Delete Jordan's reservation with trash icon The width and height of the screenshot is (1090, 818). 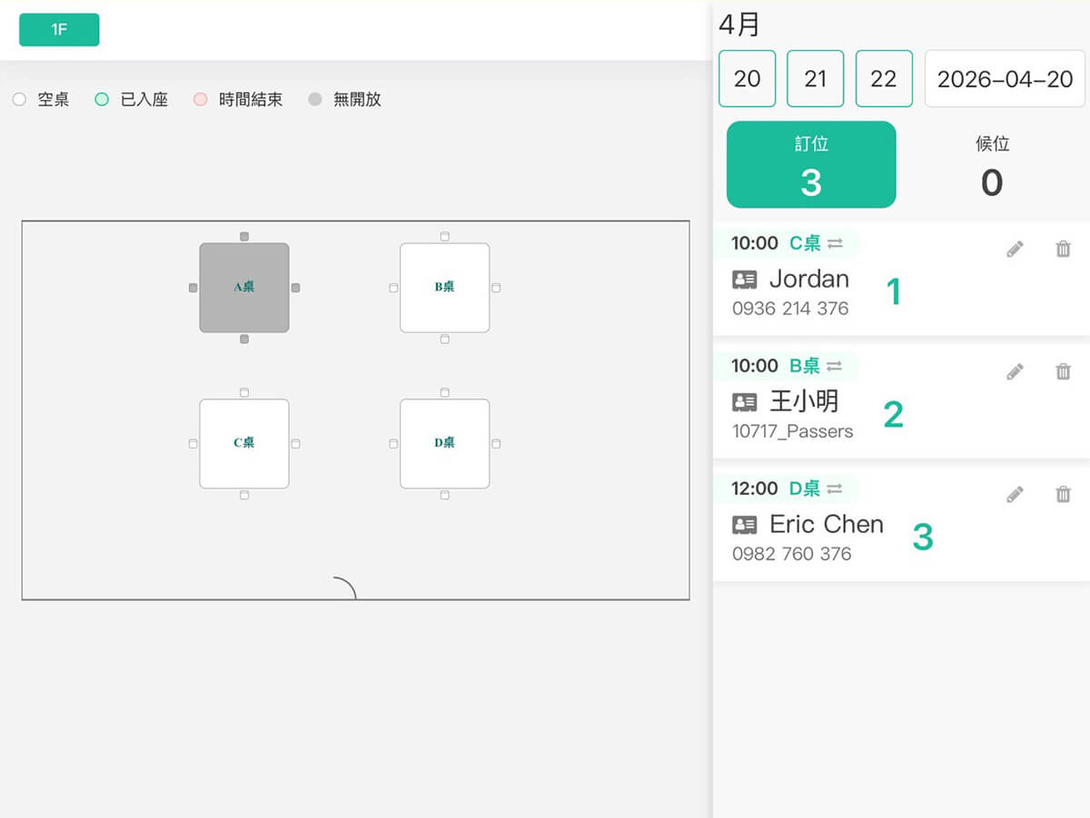pos(1063,249)
